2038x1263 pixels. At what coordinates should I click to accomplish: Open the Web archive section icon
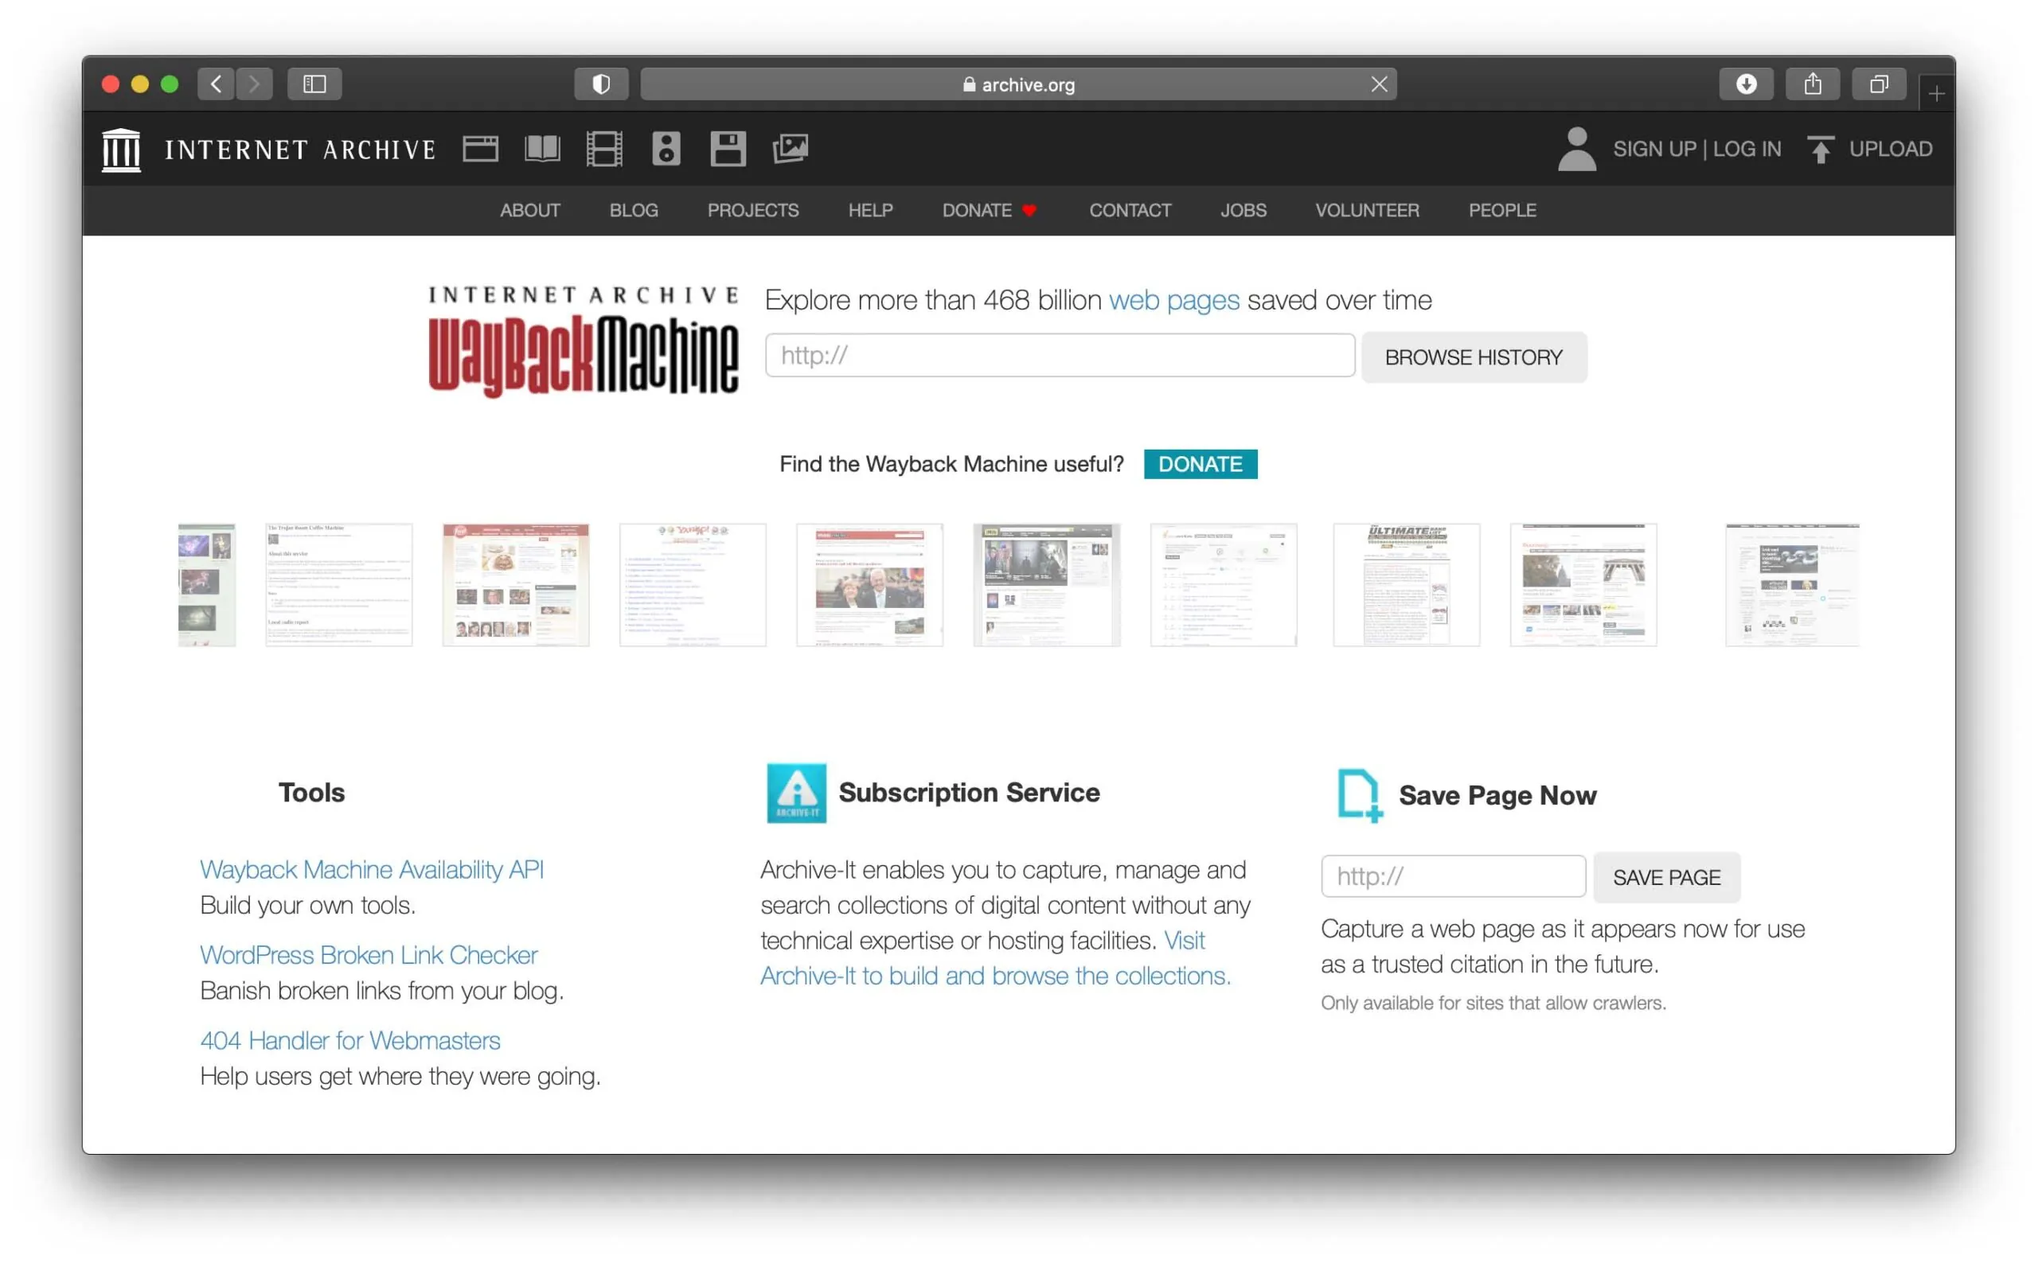[x=481, y=148]
